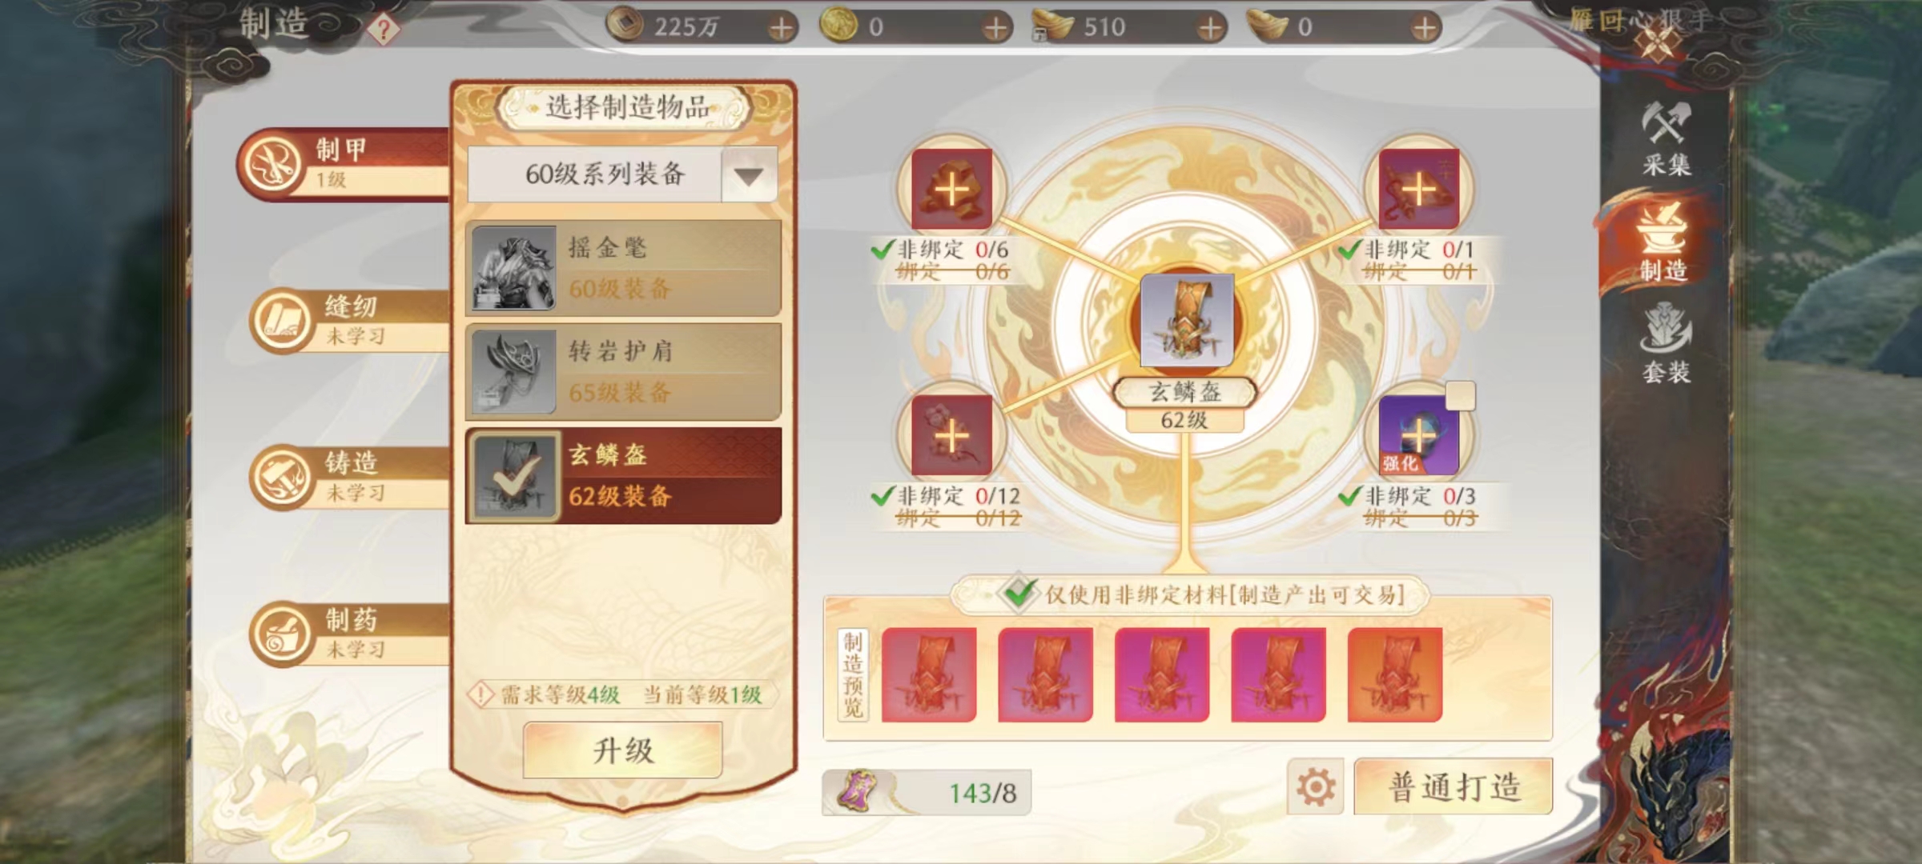
Task: Add the ore material in top-left slot
Action: (951, 190)
